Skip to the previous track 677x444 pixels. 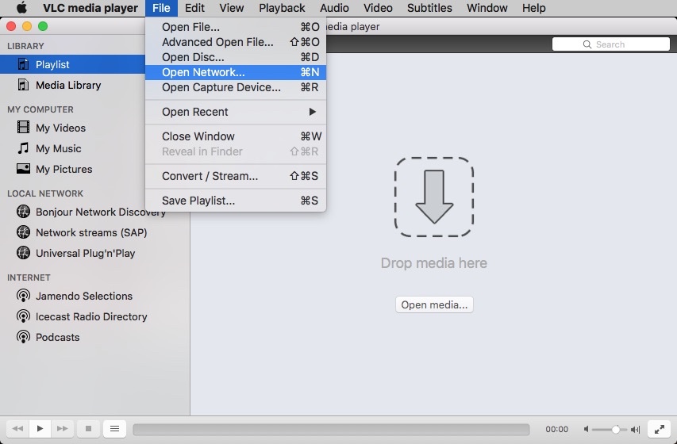(17, 428)
